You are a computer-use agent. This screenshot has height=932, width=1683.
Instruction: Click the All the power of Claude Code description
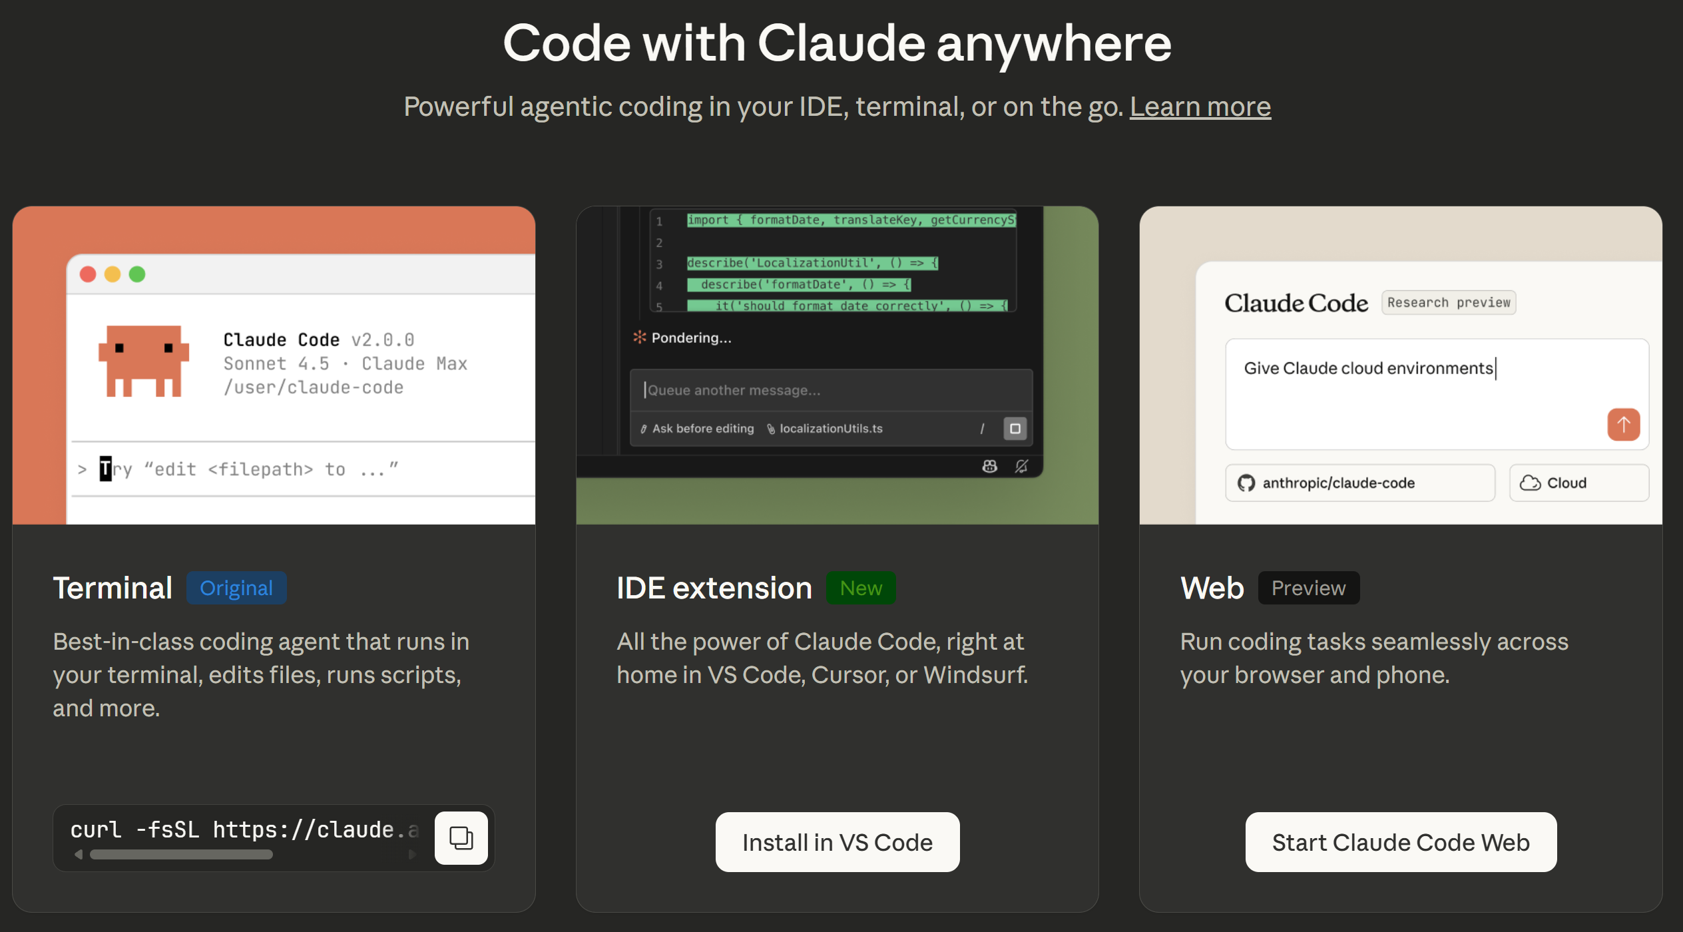(822, 658)
